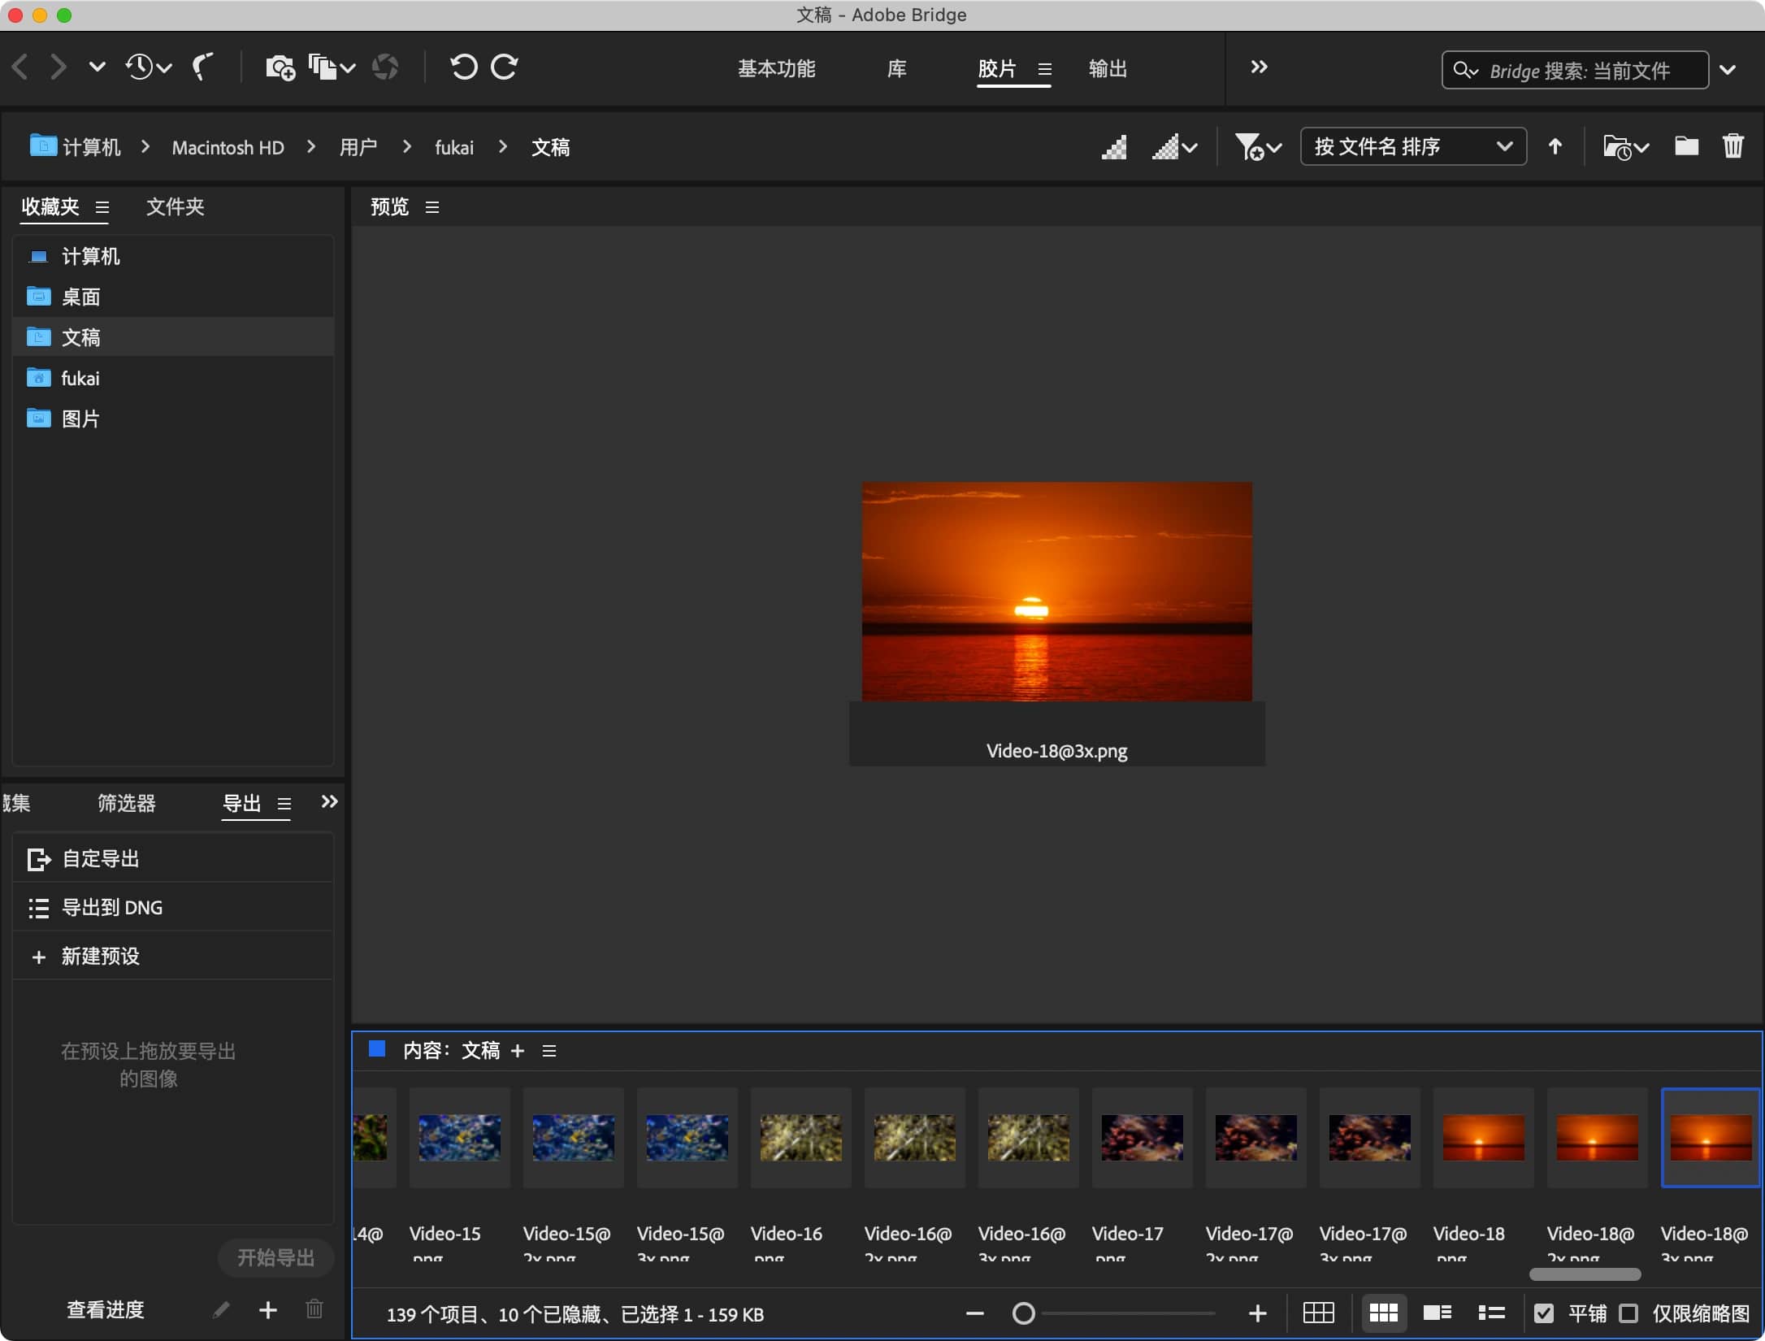The width and height of the screenshot is (1765, 1341).
Task: Decrease thumbnail size with minus button
Action: click(x=975, y=1313)
